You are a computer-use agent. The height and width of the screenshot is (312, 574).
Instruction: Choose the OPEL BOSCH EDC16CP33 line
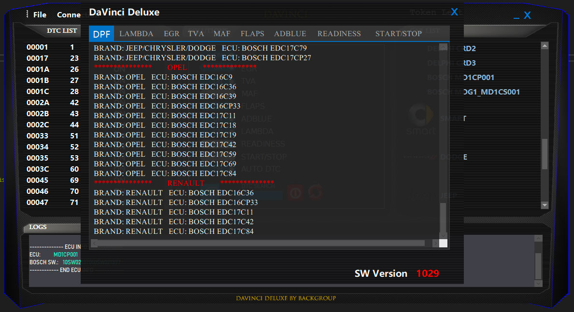(167, 106)
